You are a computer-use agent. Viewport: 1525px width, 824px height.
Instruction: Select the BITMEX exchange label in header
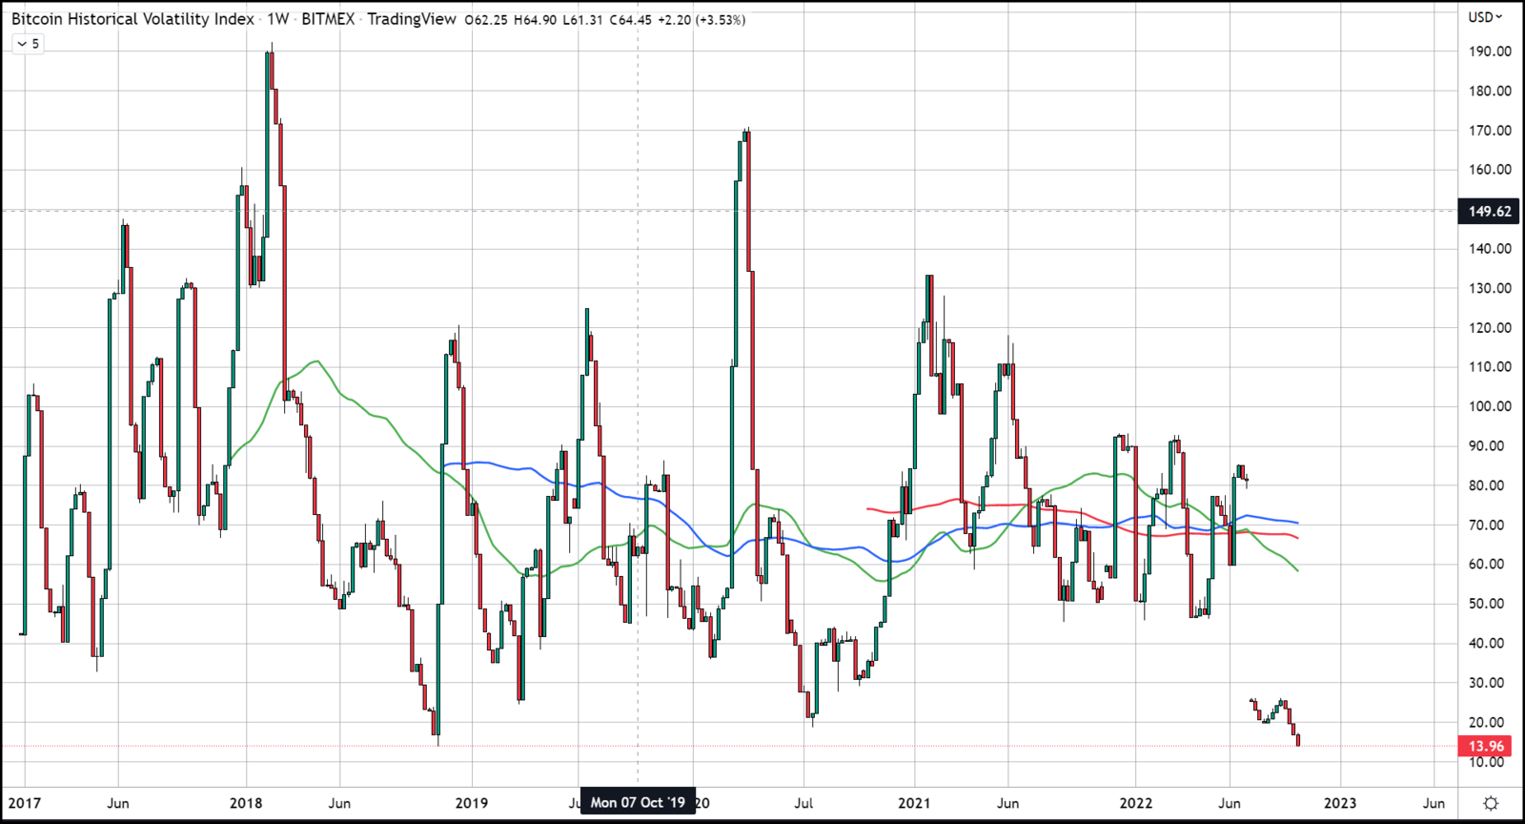[x=328, y=19]
